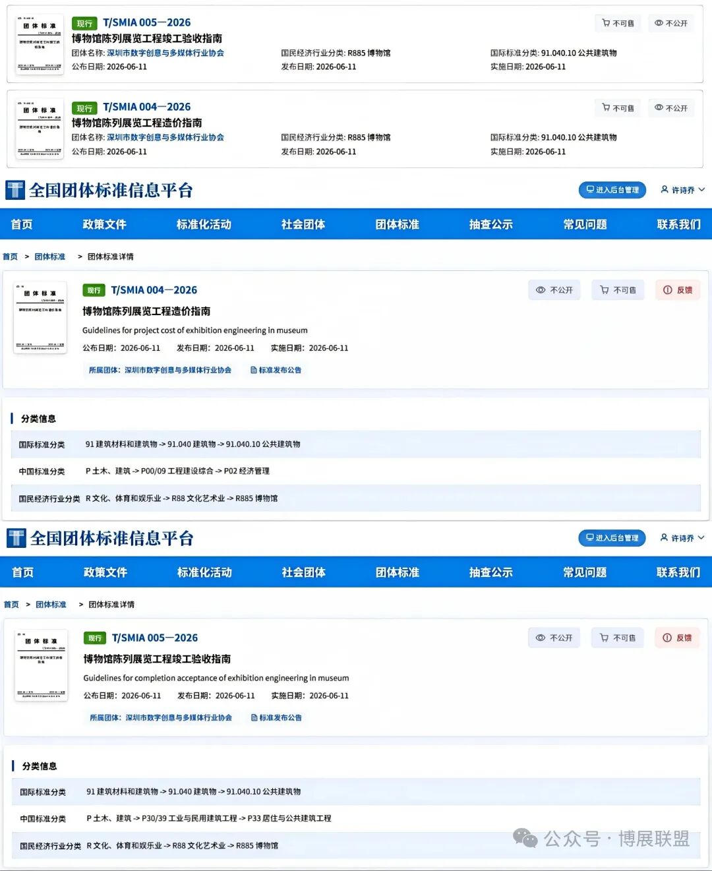Open 首页 tab in T/SMIA 005 page navigation
This screenshot has width=712, height=871.
22,572
